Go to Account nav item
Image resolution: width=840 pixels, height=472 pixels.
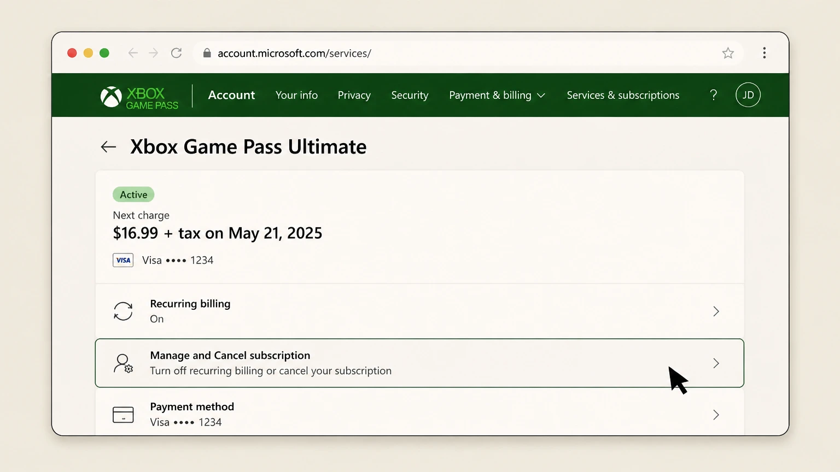click(x=231, y=95)
